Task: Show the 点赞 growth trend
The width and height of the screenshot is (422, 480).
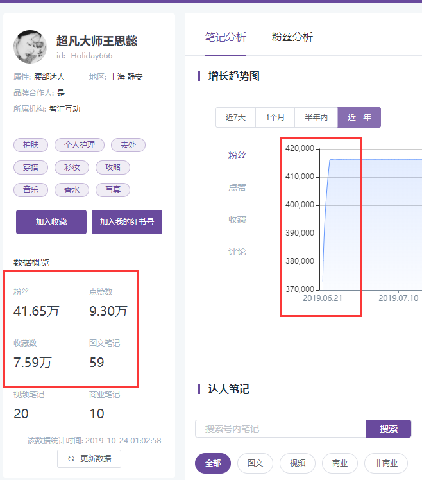Action: [x=237, y=187]
